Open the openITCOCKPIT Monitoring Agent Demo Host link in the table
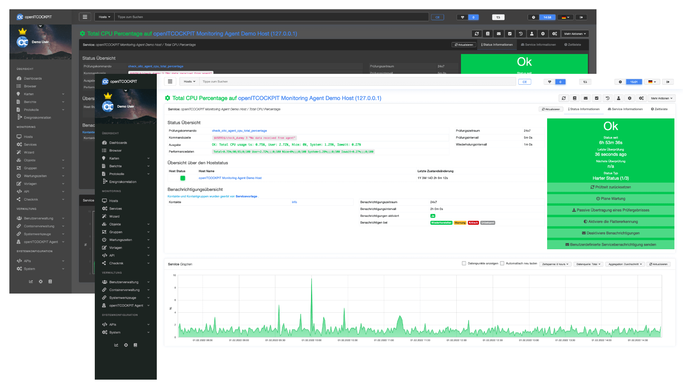This screenshot has width=692, height=389. 230,178
